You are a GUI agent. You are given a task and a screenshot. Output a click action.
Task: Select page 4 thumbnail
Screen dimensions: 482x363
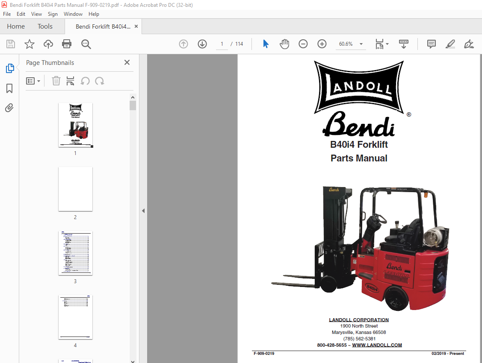pyautogui.click(x=75, y=317)
